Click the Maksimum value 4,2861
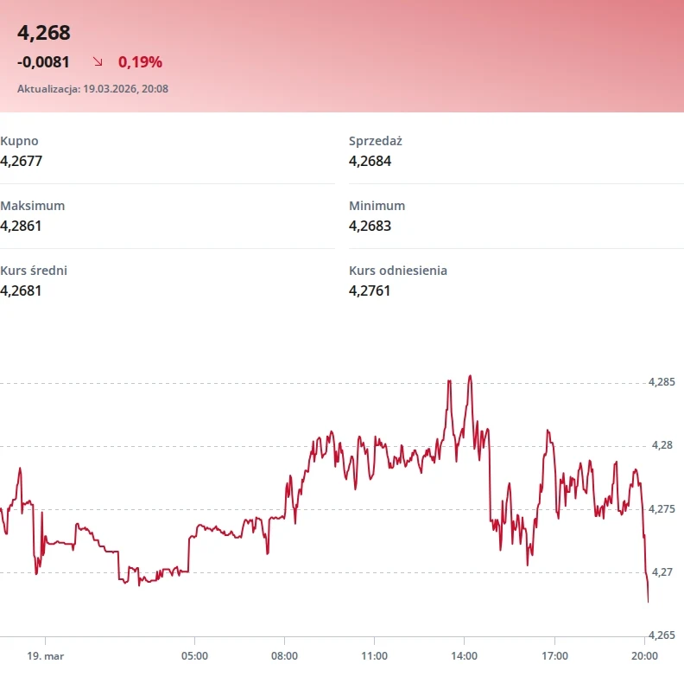 pos(22,226)
